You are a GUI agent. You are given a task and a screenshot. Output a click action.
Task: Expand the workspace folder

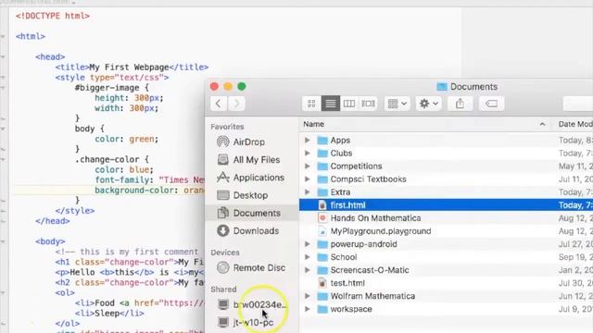(307, 309)
